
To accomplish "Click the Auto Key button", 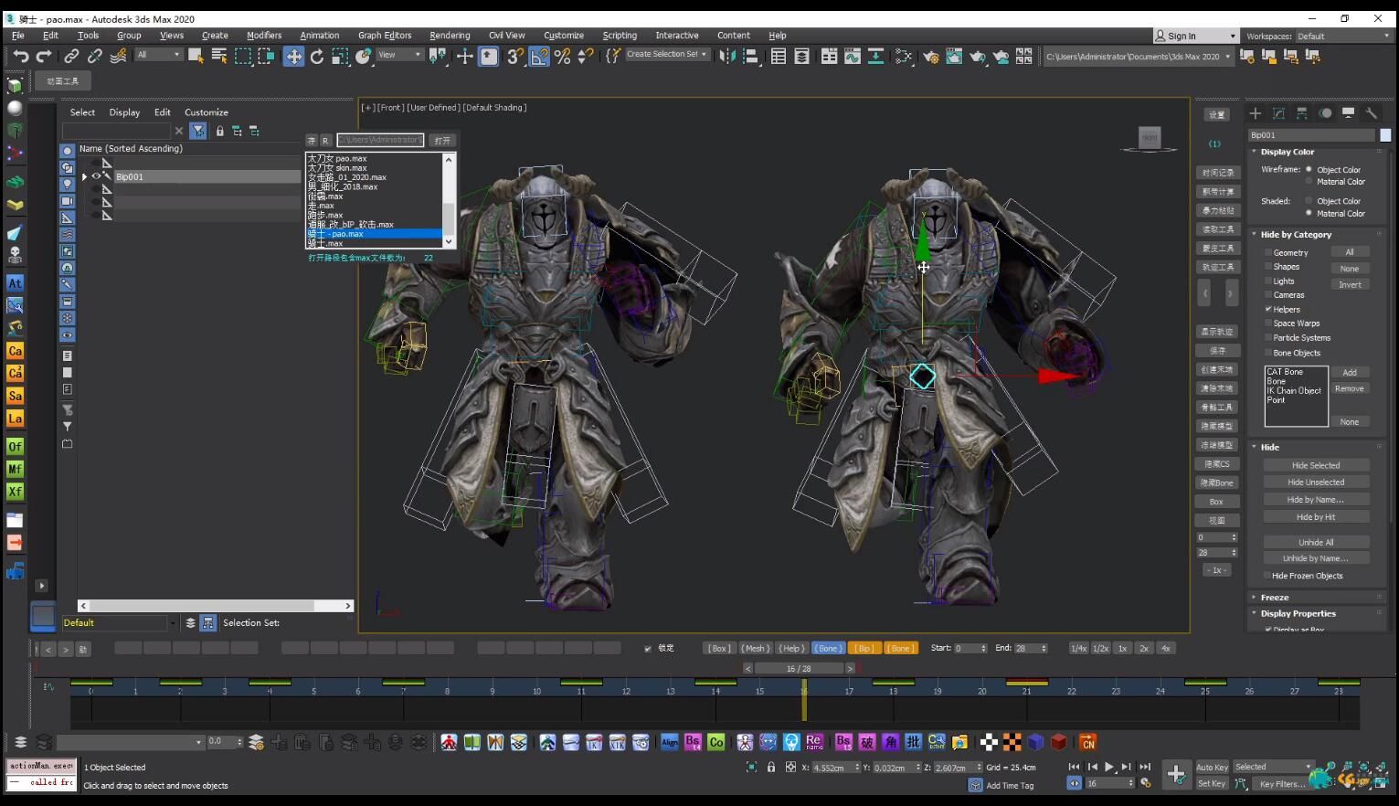I will 1212,768.
